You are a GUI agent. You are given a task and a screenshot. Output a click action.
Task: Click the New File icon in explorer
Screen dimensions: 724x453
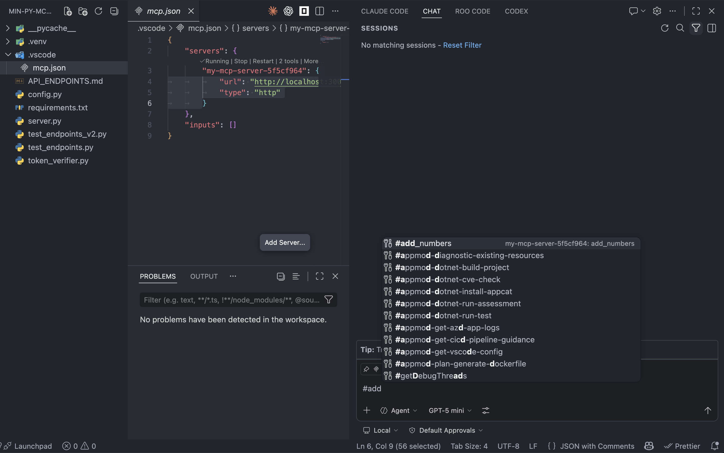68,11
